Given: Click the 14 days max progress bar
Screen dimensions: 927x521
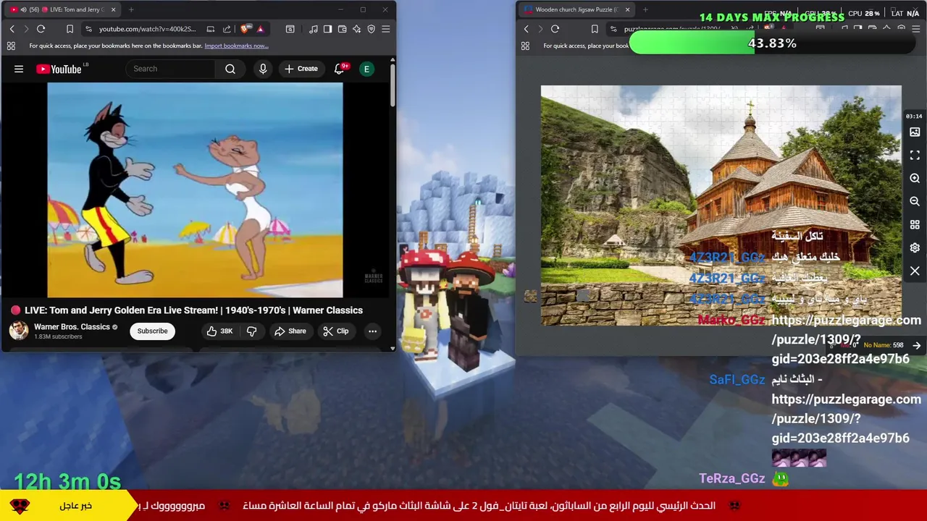Looking at the screenshot, I should pos(772,43).
